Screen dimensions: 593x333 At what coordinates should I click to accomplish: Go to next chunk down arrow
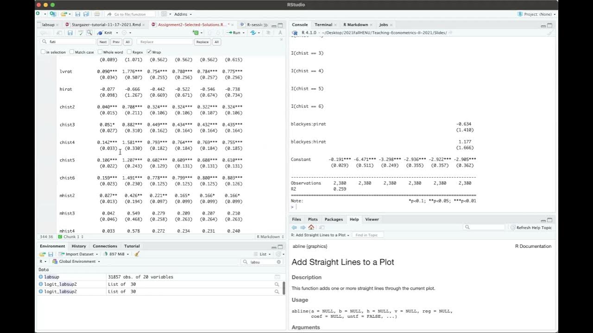pyautogui.click(x=217, y=33)
